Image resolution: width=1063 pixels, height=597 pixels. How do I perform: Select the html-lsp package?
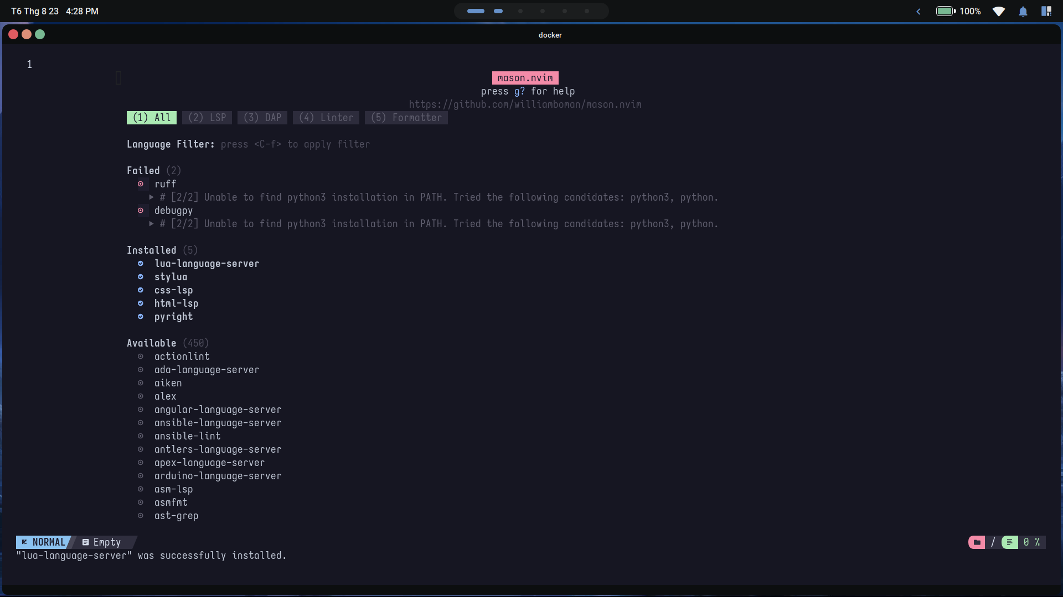176,303
